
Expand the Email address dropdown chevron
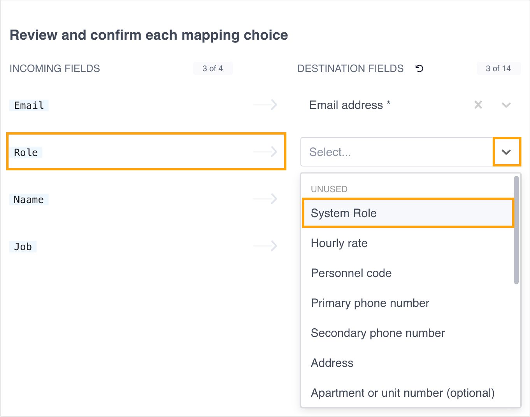pos(506,105)
